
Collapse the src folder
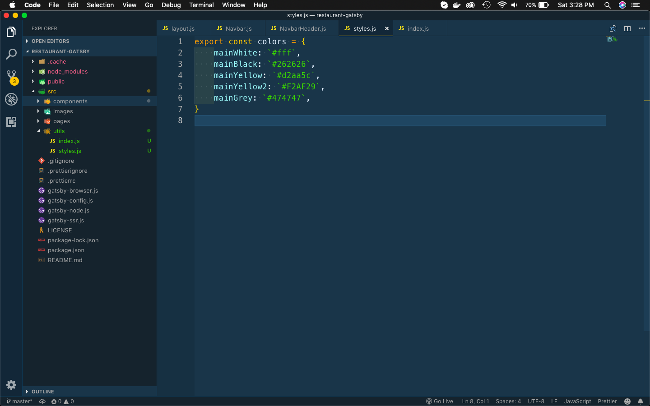tap(89, 92)
